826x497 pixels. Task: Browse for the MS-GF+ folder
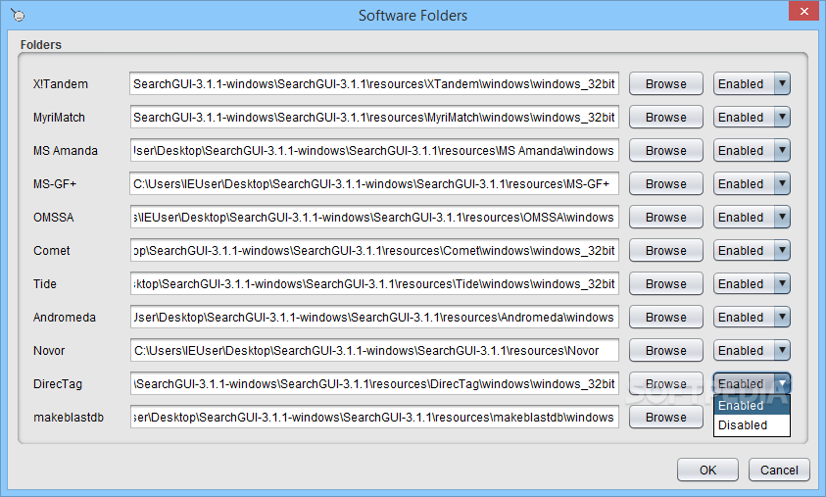(666, 184)
